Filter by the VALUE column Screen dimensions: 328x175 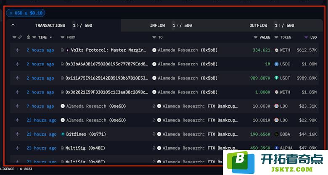[x=256, y=37]
